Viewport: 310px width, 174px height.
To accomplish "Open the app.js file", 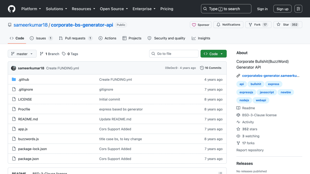I will coord(23,129).
